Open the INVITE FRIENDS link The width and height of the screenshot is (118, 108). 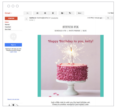[x=74, y=31]
